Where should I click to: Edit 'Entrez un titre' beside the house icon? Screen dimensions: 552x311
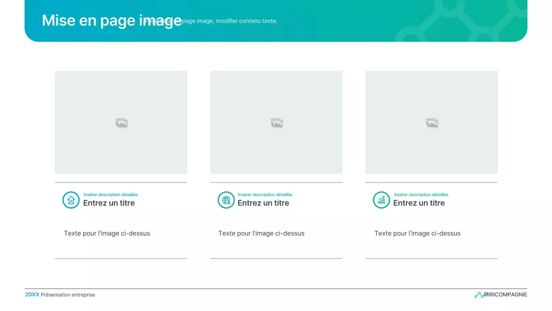pyautogui.click(x=109, y=203)
